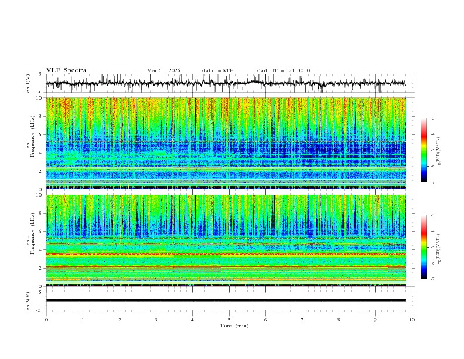Click the flat ch.3 voltage trace
This screenshot has width=464, height=359.
point(226,300)
